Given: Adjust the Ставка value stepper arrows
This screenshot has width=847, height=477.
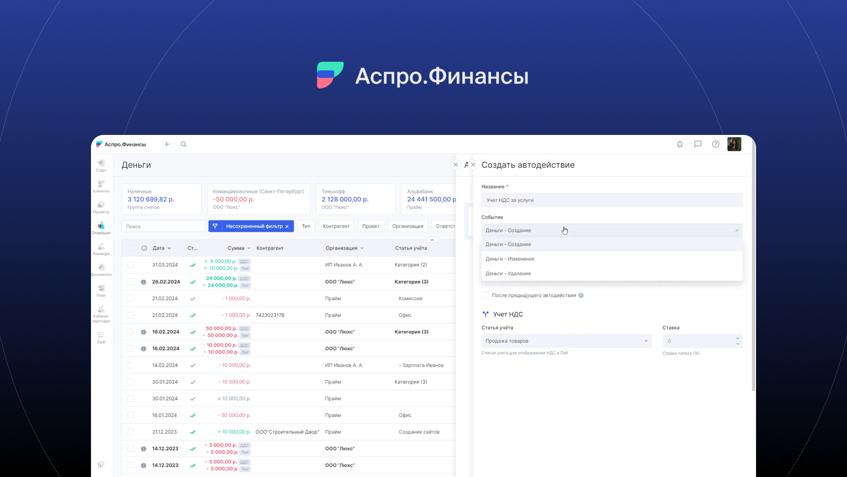Looking at the screenshot, I should (x=738, y=341).
